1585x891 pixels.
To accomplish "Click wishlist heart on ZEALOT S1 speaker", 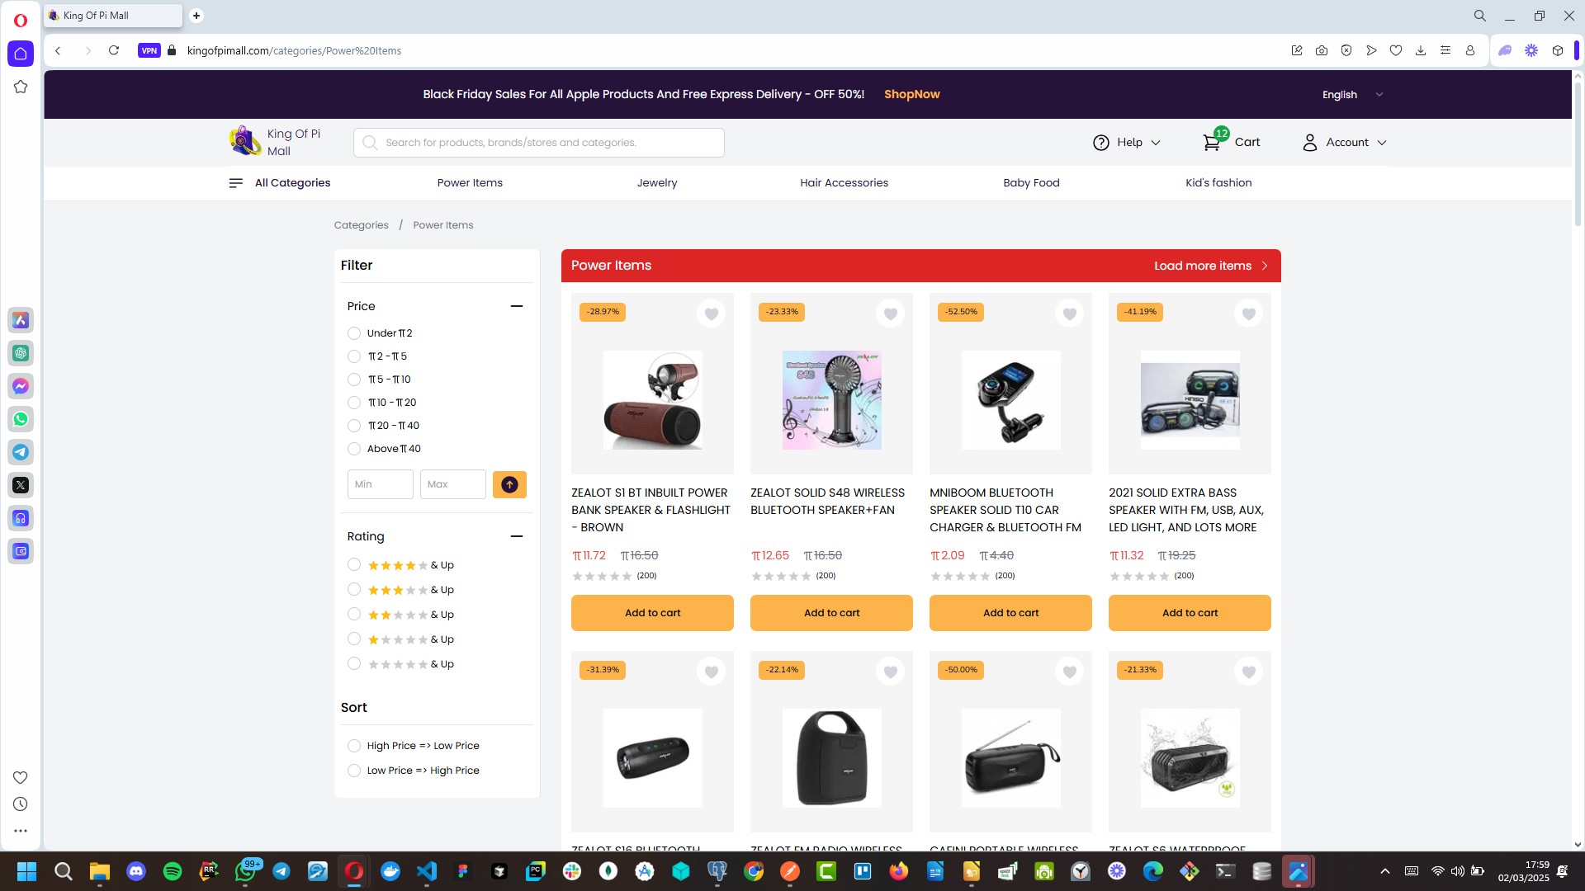I will [x=711, y=313].
